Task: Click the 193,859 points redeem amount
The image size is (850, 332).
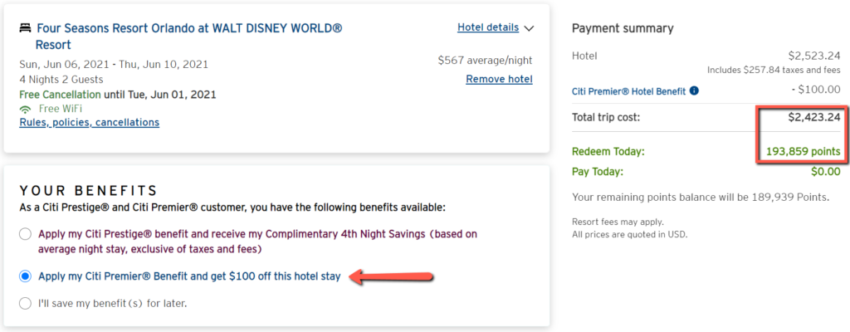Action: [804, 152]
